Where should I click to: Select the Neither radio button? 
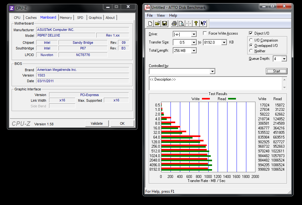251,51
